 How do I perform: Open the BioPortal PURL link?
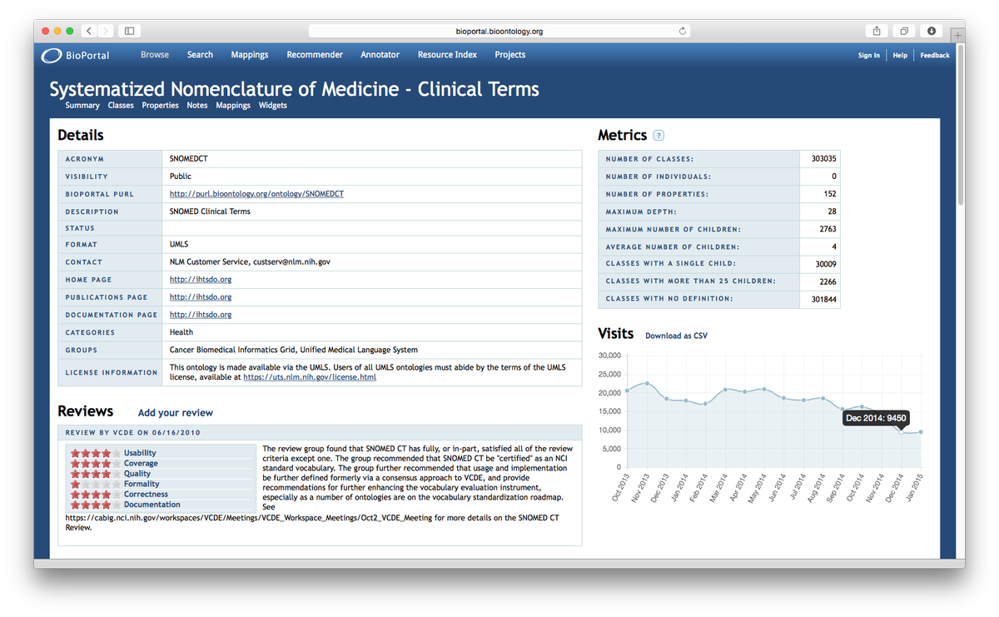click(256, 194)
